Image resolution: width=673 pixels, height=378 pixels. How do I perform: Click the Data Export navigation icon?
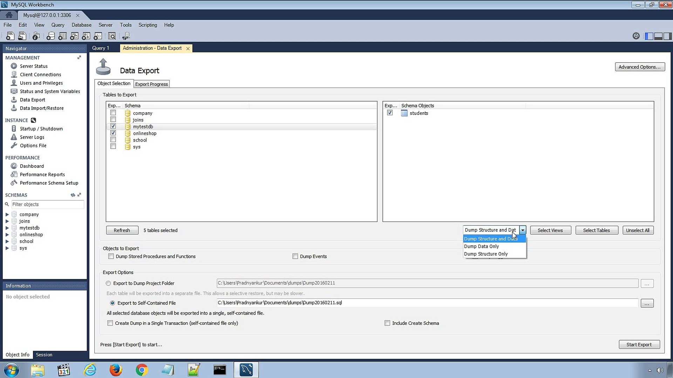(14, 99)
